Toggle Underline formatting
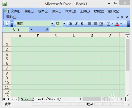This screenshot has width=132, height=108. pos(82,24)
